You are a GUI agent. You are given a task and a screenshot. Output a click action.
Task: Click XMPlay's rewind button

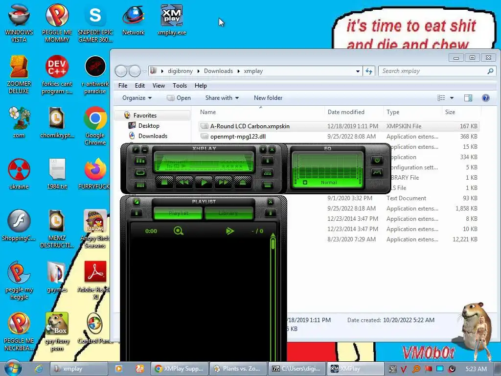[x=184, y=183]
